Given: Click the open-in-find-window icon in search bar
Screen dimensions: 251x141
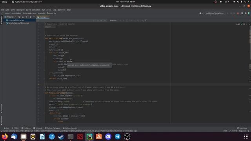Looking at the screenshot, I should click(x=142, y=20).
